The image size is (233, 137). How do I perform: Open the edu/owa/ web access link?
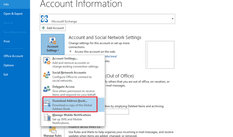pos(111,56)
